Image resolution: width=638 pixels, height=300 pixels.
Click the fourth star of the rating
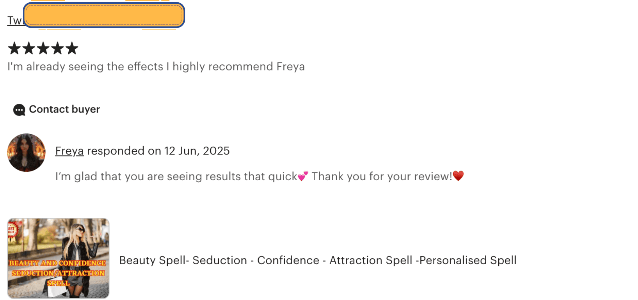[x=57, y=48]
